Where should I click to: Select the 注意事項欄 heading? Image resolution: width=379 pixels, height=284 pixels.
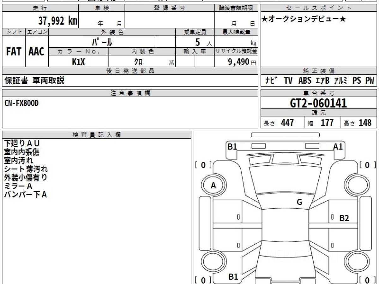pyautogui.click(x=130, y=93)
